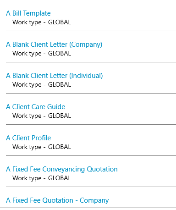Click GLOBAL value beneath A Client Care Guide
The height and width of the screenshot is (210, 176).
[x=60, y=116]
